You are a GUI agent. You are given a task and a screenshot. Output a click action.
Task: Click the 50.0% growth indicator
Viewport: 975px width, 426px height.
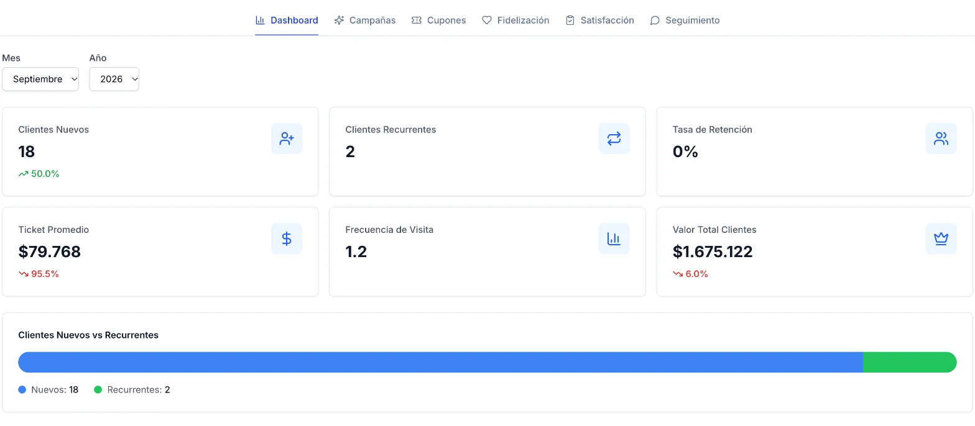[39, 174]
